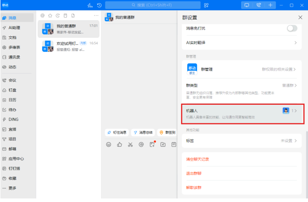Click the @ mention icon

tap(141, 144)
